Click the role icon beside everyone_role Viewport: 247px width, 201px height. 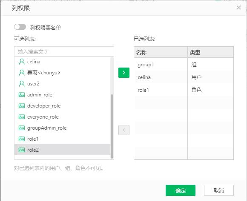tap(22, 117)
